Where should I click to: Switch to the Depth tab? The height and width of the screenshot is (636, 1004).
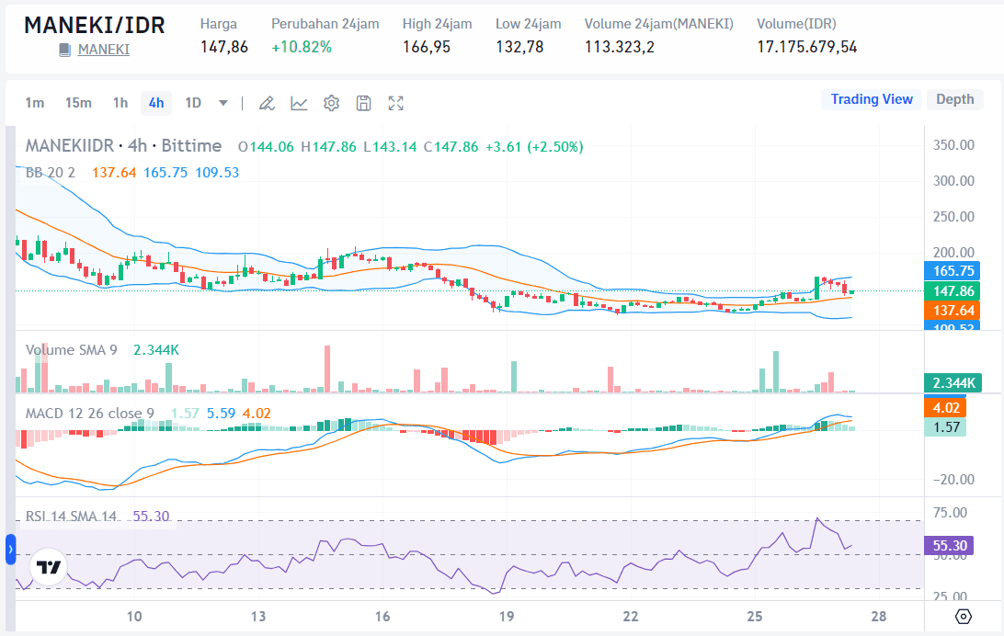click(954, 99)
